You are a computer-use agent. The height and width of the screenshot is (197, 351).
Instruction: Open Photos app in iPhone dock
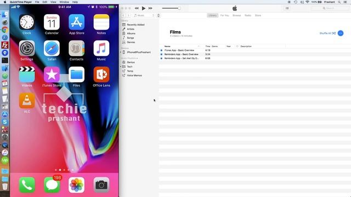click(x=77, y=185)
